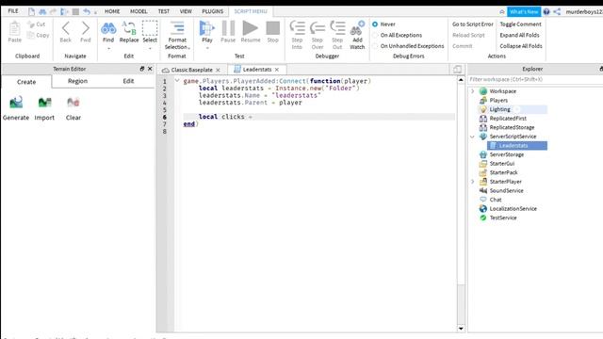Select Leaderstats script in Explorer
The width and height of the screenshot is (603, 339).
(x=517, y=146)
